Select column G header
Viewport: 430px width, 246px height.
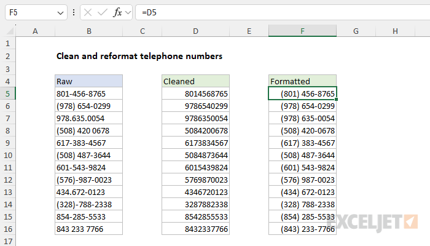[x=356, y=31]
